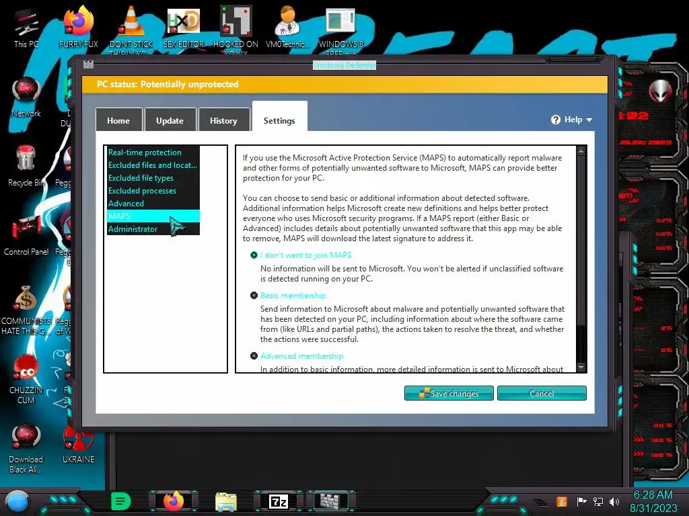Select MAPS settings category
The width and height of the screenshot is (689, 516).
153,216
